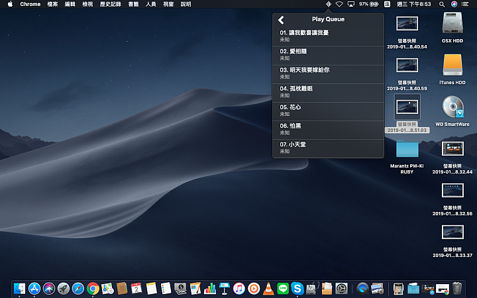Open the Apple menu
This screenshot has width=477, height=298.
10,4
